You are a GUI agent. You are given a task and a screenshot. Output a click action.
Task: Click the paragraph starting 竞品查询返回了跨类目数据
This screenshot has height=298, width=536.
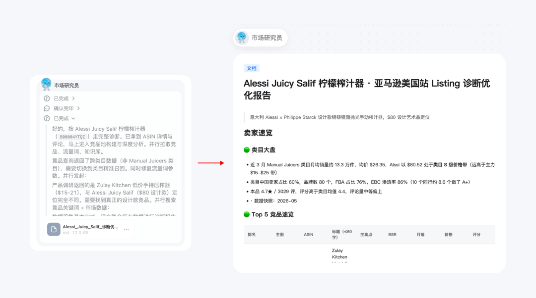113,168
